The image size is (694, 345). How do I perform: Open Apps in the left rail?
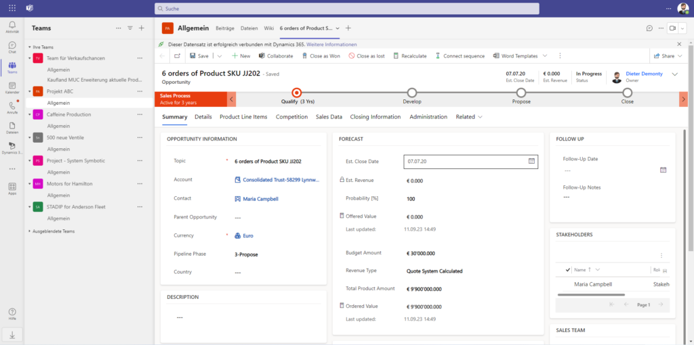click(12, 189)
